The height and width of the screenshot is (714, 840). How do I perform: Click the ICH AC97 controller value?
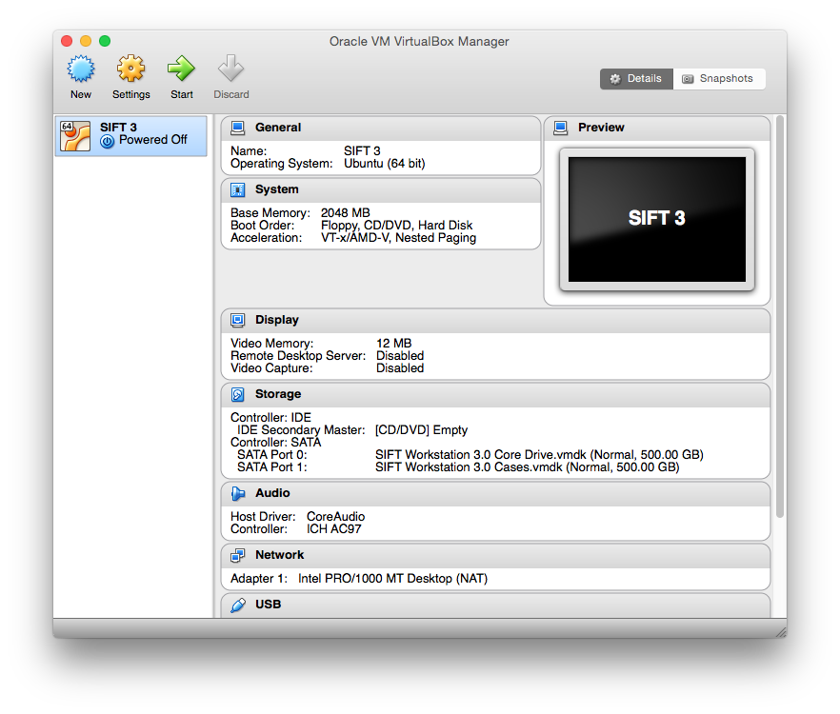(x=333, y=529)
